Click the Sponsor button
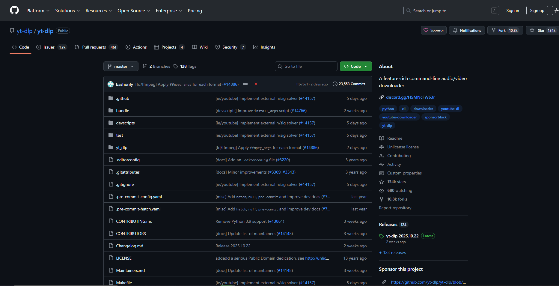 pyautogui.click(x=434, y=30)
